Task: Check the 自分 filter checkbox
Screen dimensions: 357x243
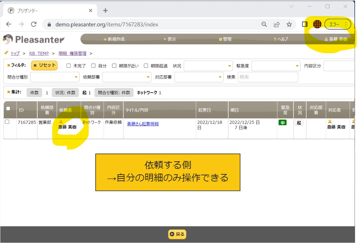Action: click(93, 66)
